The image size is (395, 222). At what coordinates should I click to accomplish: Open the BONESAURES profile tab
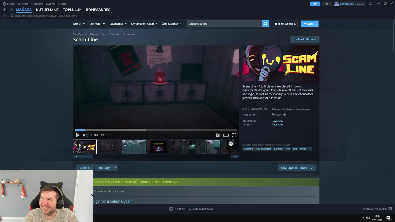coord(98,10)
